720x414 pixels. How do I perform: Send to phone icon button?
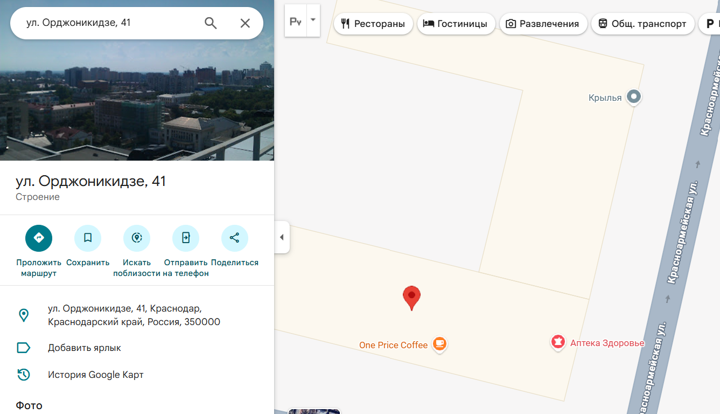(186, 238)
